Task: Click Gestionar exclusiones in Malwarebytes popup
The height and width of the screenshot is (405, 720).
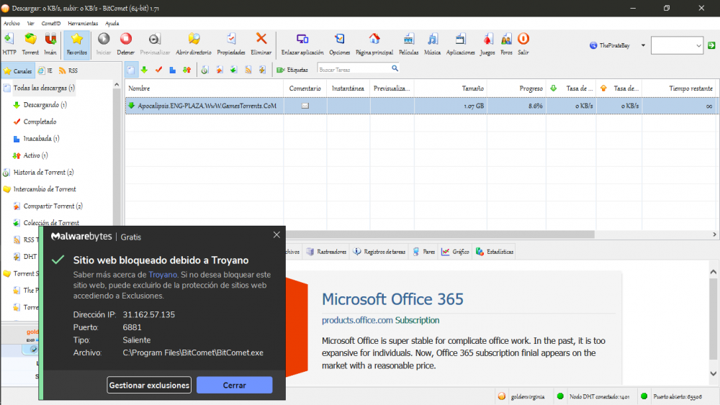Action: [149, 385]
